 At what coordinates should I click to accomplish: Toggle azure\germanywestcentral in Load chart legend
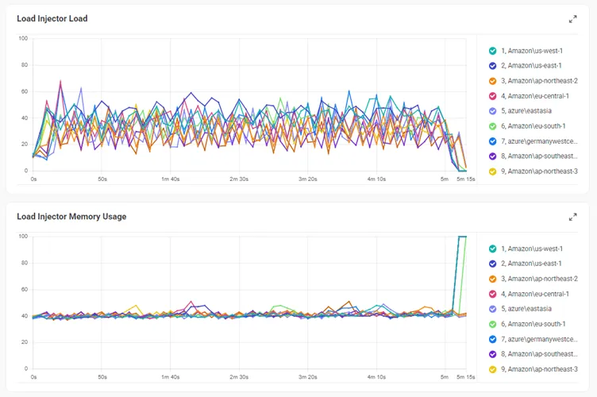point(493,141)
